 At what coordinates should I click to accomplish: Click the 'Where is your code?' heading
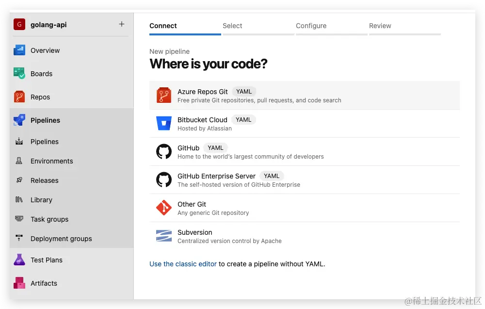click(208, 64)
